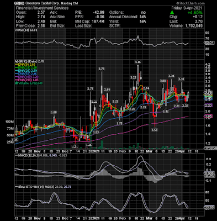217x221 pixels.
Task: Click the green Volume legend entry in price panel
Action: click(29, 83)
